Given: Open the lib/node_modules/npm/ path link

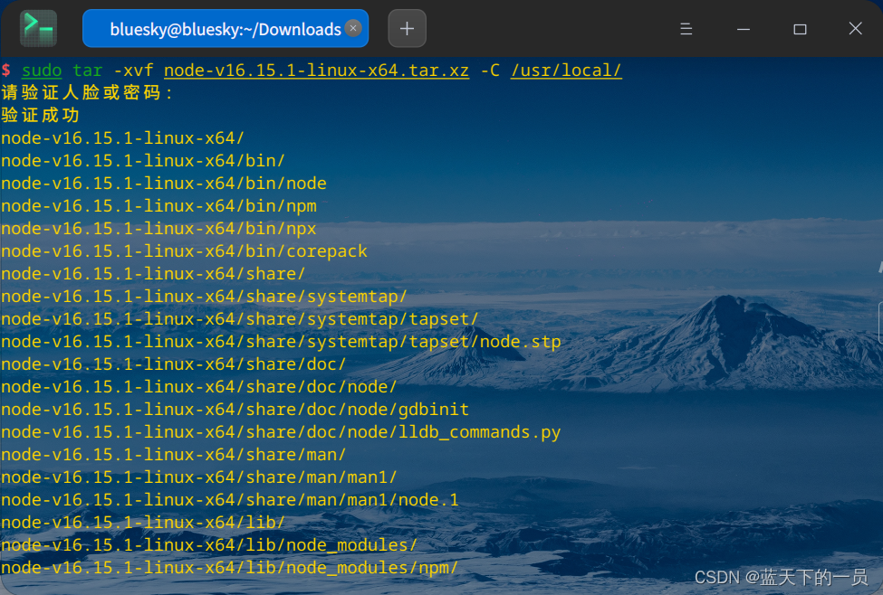Looking at the screenshot, I should 229,567.
